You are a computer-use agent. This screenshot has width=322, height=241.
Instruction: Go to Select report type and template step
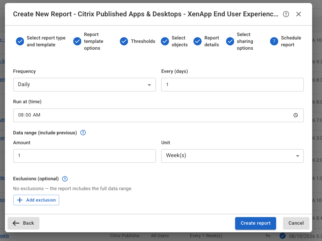click(x=41, y=41)
